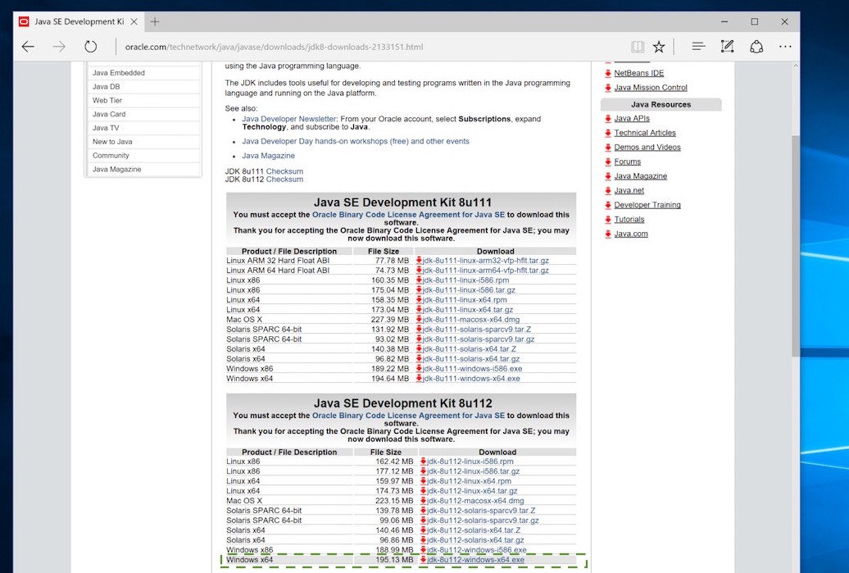The height and width of the screenshot is (573, 849).
Task: Click red arrow icon beside Tutorials
Action: [x=607, y=220]
